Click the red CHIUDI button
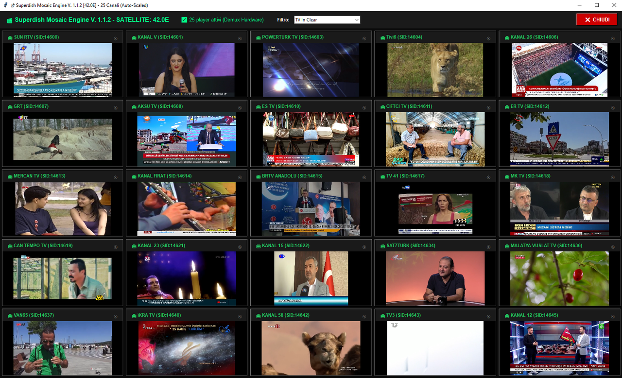Viewport: 622px width, 378px height. pos(597,19)
